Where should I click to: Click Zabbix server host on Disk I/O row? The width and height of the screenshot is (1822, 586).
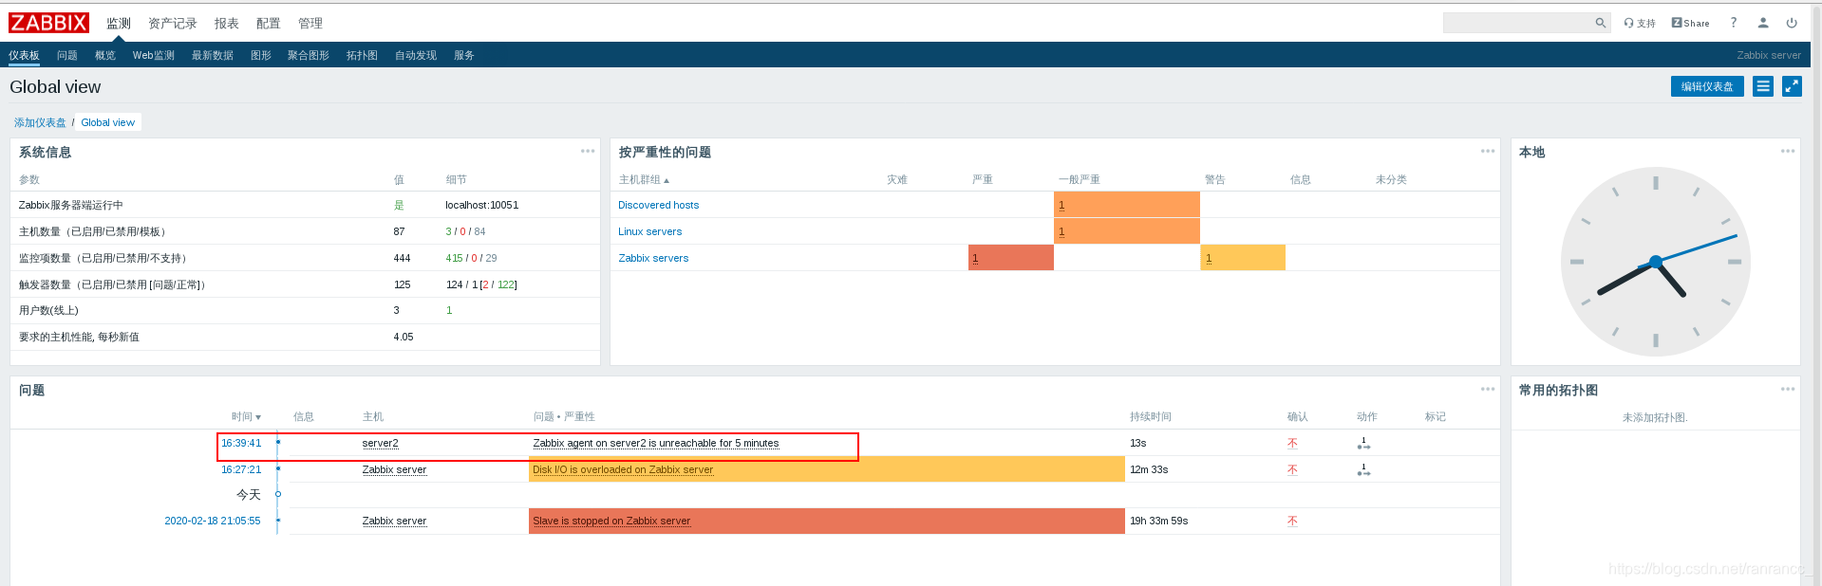click(x=395, y=469)
